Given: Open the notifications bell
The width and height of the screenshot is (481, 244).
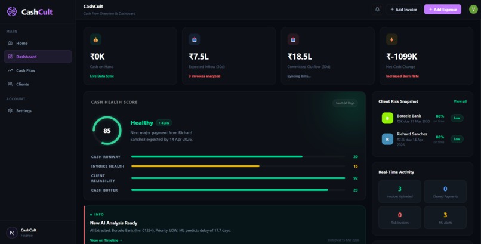Looking at the screenshot, I should coord(377,9).
